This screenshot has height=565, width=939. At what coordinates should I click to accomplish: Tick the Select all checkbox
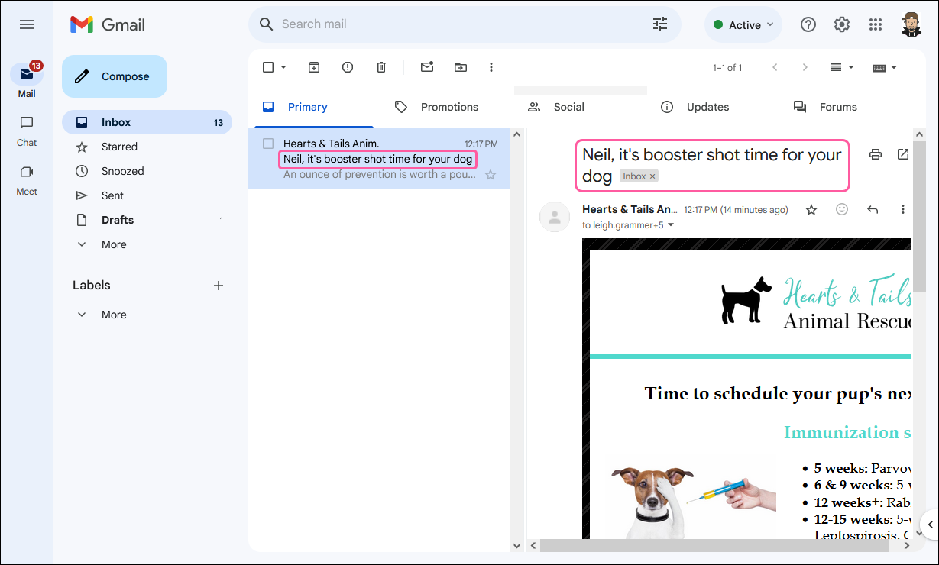[x=268, y=67]
